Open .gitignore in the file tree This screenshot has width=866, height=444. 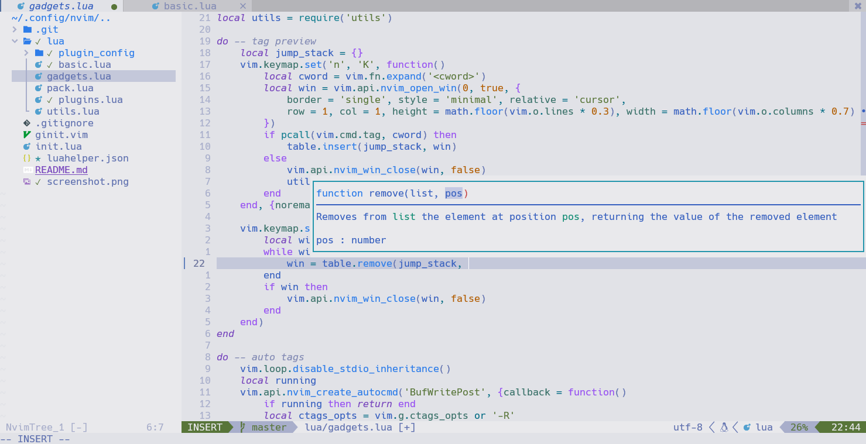coord(64,123)
